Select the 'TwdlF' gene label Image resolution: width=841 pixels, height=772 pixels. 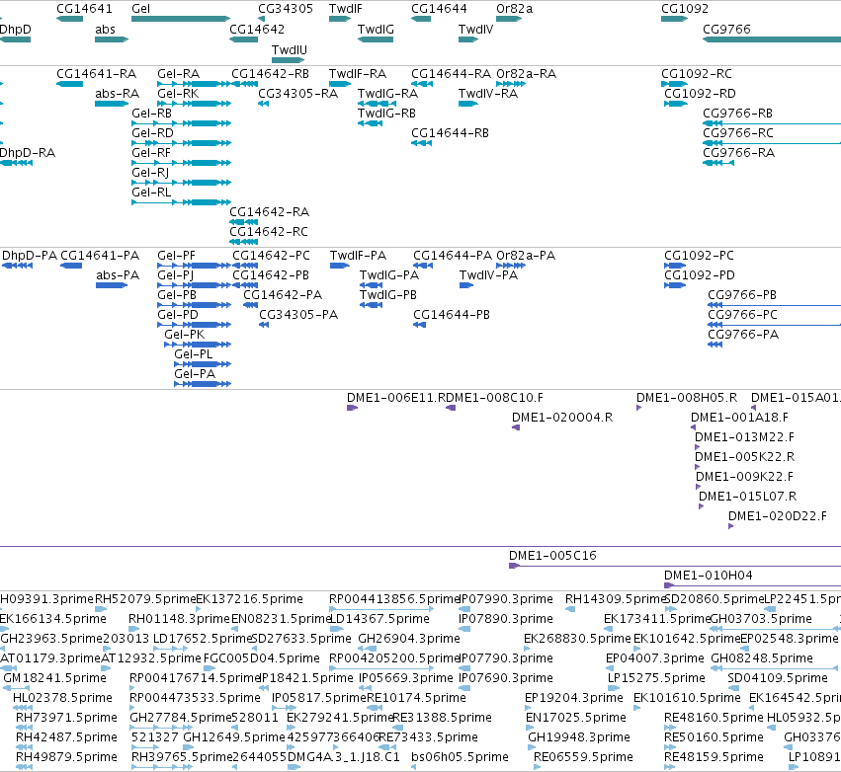(x=346, y=9)
